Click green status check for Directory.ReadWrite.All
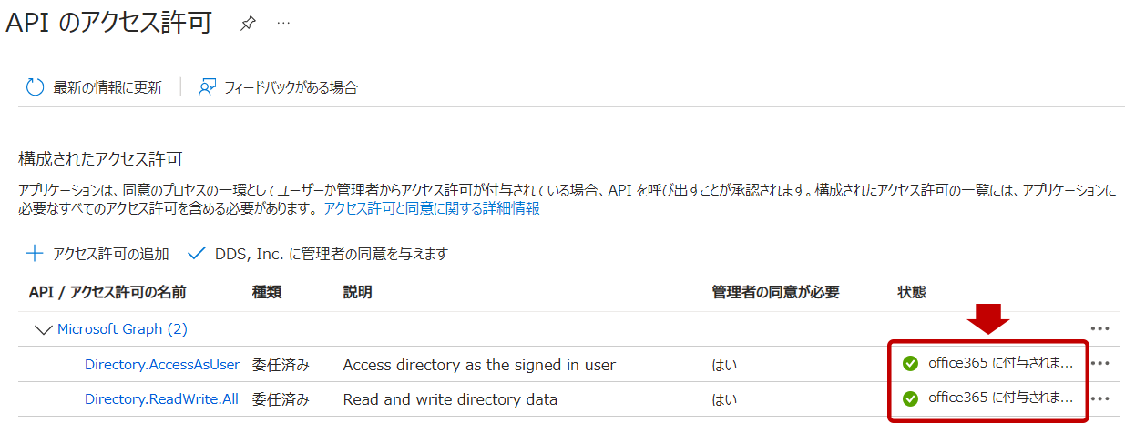 tap(909, 398)
